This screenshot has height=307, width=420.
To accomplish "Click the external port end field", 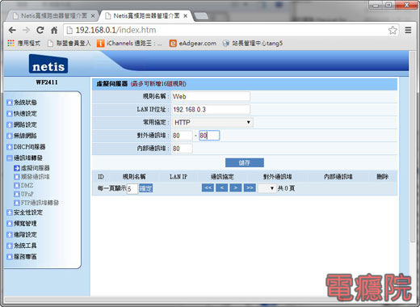I will (209, 136).
